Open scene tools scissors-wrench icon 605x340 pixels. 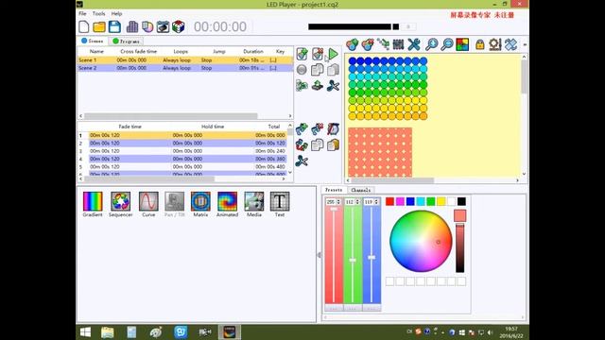tap(333, 85)
